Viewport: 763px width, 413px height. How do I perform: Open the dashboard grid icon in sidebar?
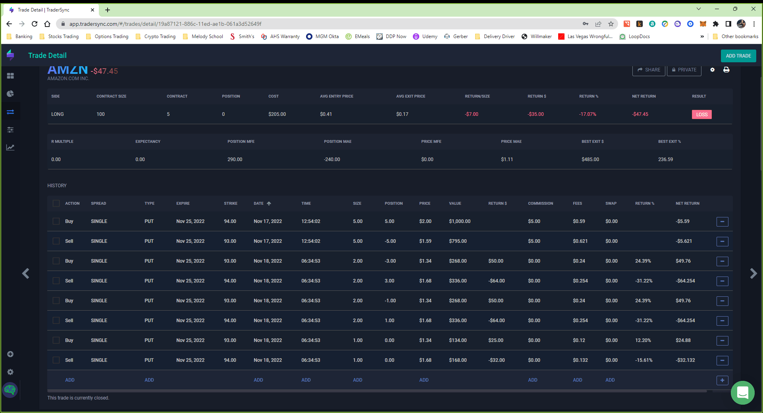[10, 76]
